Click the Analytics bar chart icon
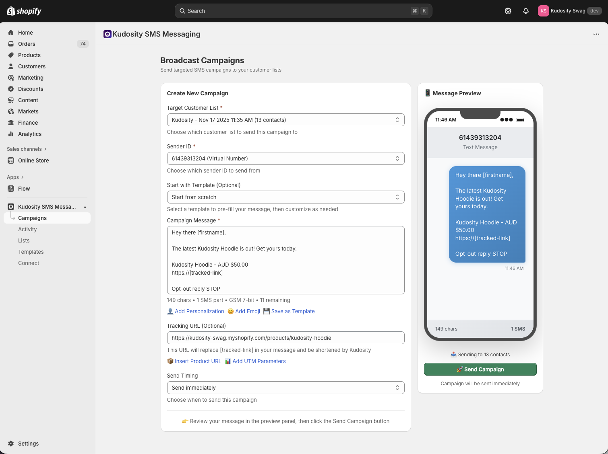The height and width of the screenshot is (454, 608). pos(11,134)
